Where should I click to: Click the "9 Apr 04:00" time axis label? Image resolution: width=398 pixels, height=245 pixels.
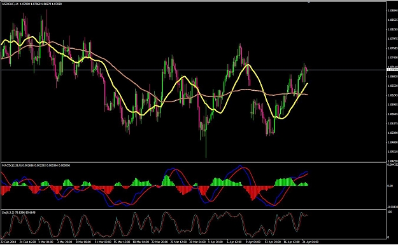pyautogui.click(x=253, y=242)
